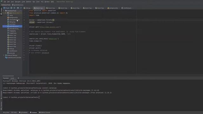
Task: Open the Run menu
Action: pos(34,2)
